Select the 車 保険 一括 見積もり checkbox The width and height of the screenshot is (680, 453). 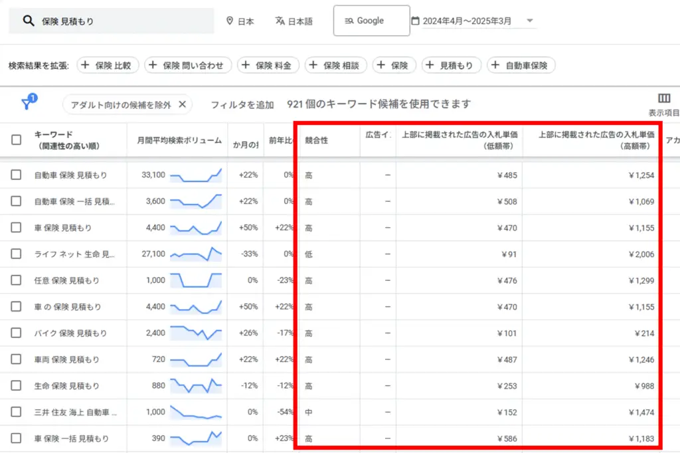[x=16, y=438]
